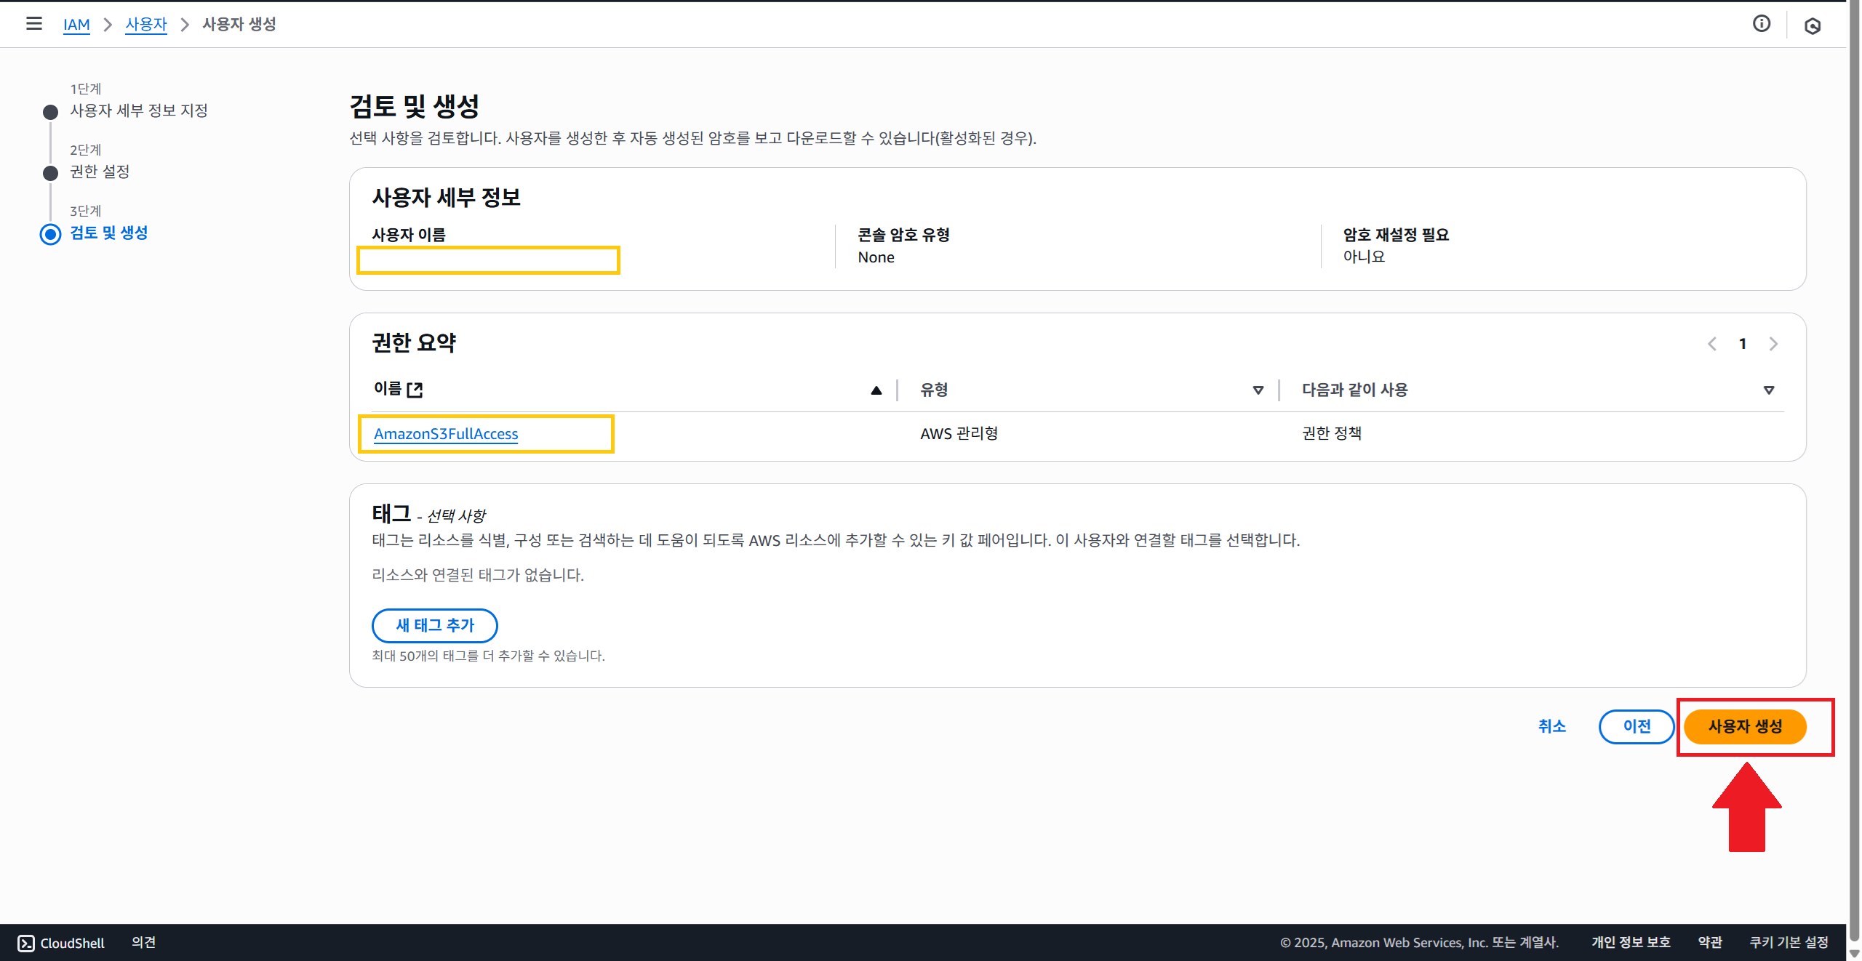Screen dimensions: 1862x961
Task: Open the hamburger navigation menu icon
Action: 33,24
